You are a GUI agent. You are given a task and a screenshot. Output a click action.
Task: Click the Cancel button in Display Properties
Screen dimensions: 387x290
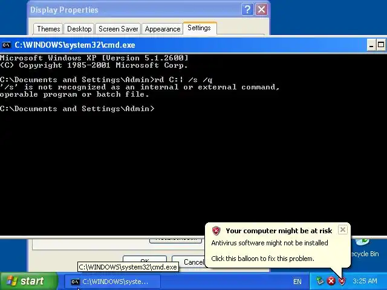click(188, 262)
